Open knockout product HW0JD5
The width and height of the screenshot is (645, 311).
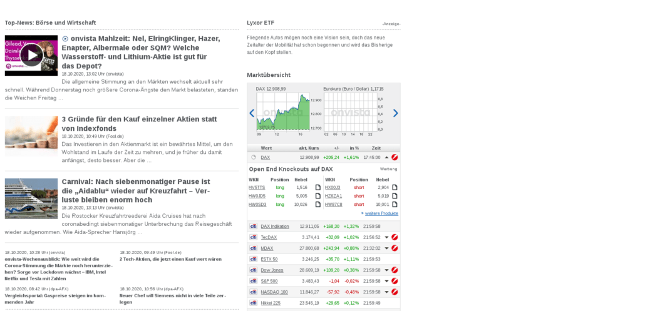pos(257,196)
